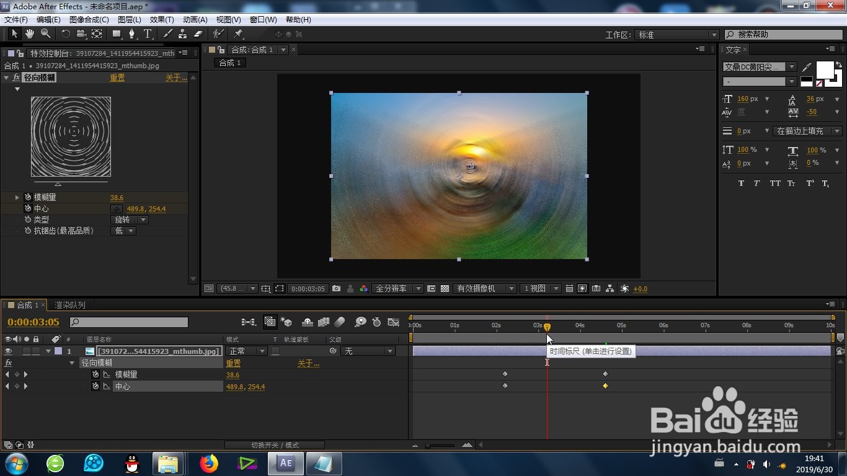Toggle faux bold text style
Screen dimensions: 847x476
[x=741, y=183]
